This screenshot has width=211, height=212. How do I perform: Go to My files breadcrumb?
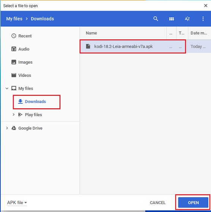(x=14, y=19)
